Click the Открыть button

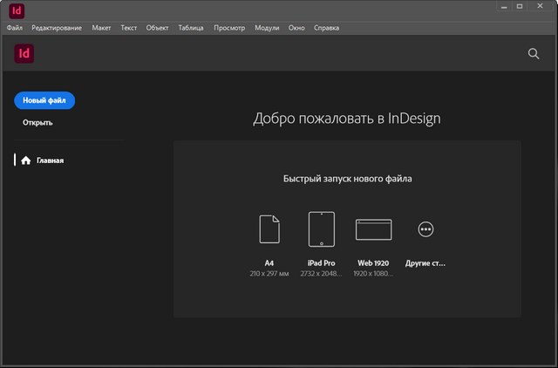pyautogui.click(x=37, y=123)
